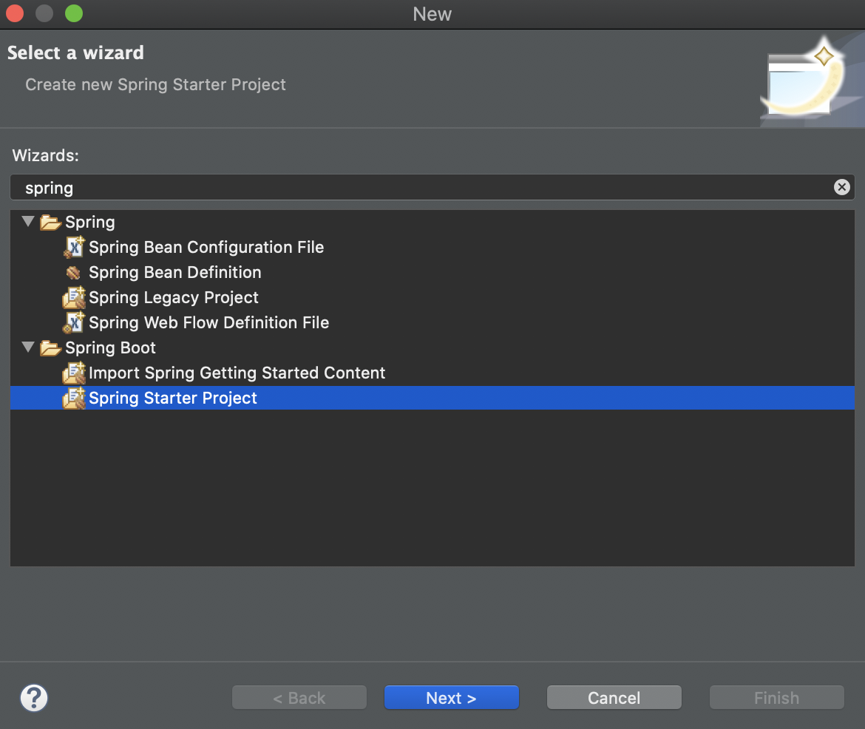Select Spring Bean Definition entry

tap(175, 273)
